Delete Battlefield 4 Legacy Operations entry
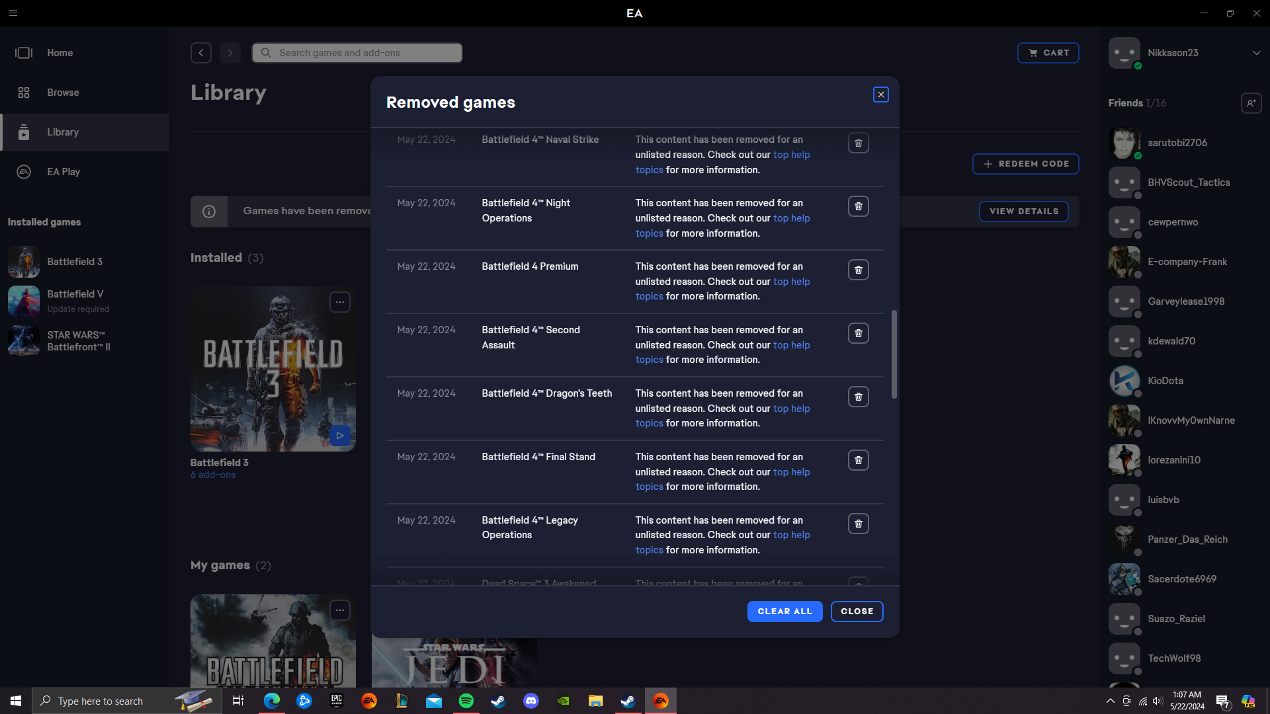This screenshot has width=1270, height=714. [858, 524]
